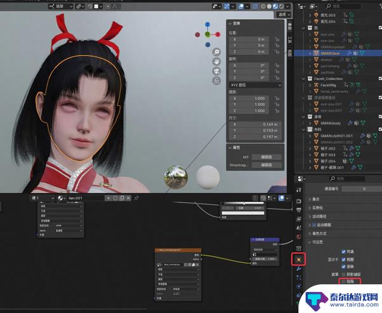Select FaceitRig armature in outliner
Screen dimensions: 382x313
[328, 85]
